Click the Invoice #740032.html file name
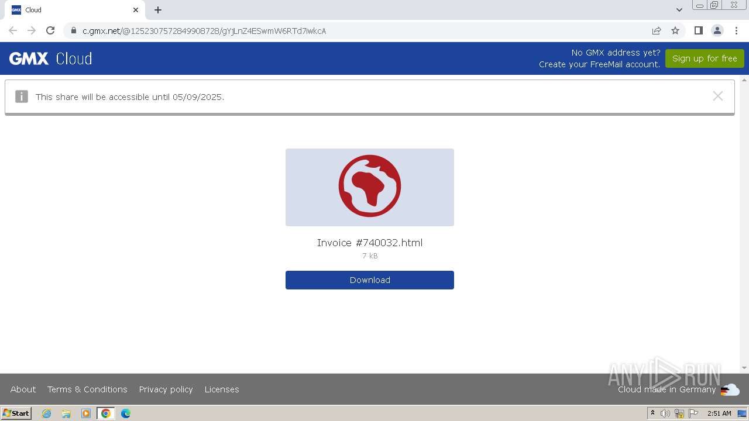 click(370, 243)
